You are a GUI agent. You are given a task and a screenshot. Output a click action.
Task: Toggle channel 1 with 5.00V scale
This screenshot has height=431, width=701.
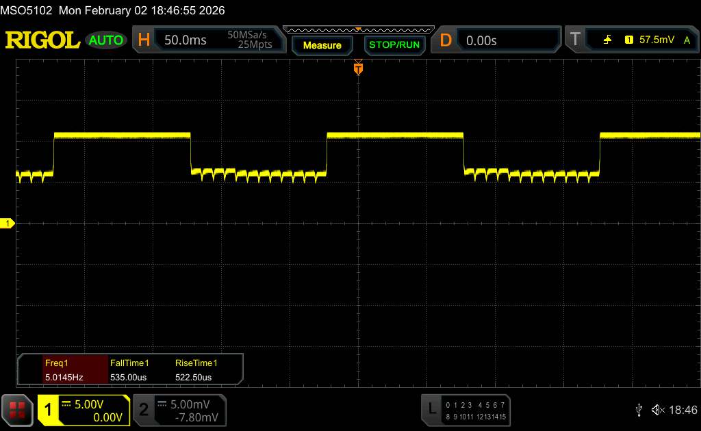click(x=84, y=410)
